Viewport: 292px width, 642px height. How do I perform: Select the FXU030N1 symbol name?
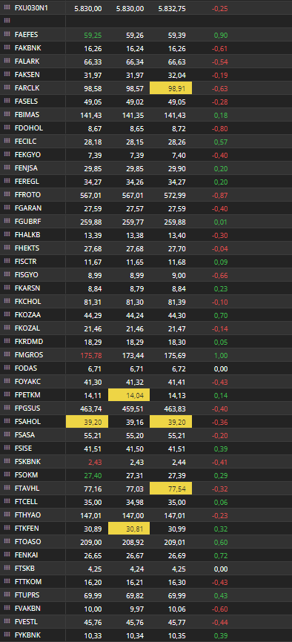click(32, 8)
